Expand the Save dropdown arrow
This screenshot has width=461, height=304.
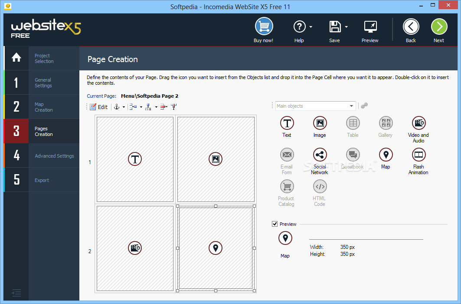point(346,27)
